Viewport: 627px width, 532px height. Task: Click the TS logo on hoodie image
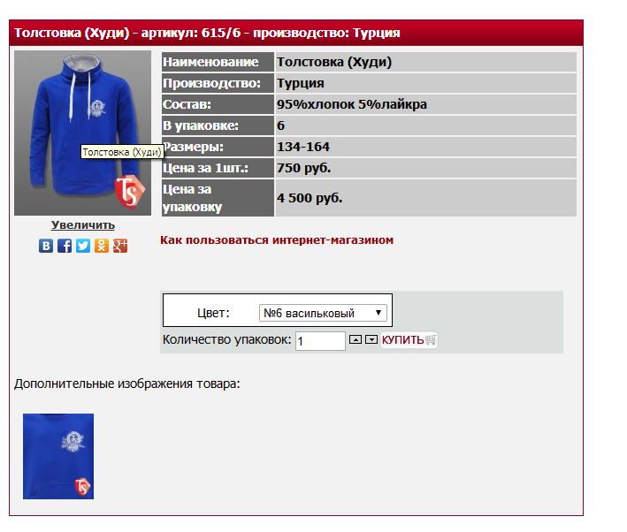[x=130, y=192]
